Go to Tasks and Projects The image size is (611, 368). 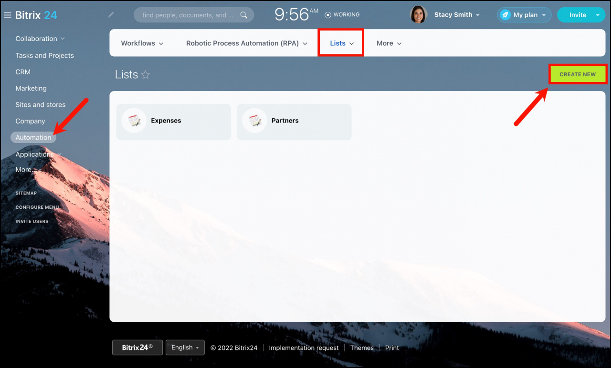[44, 55]
